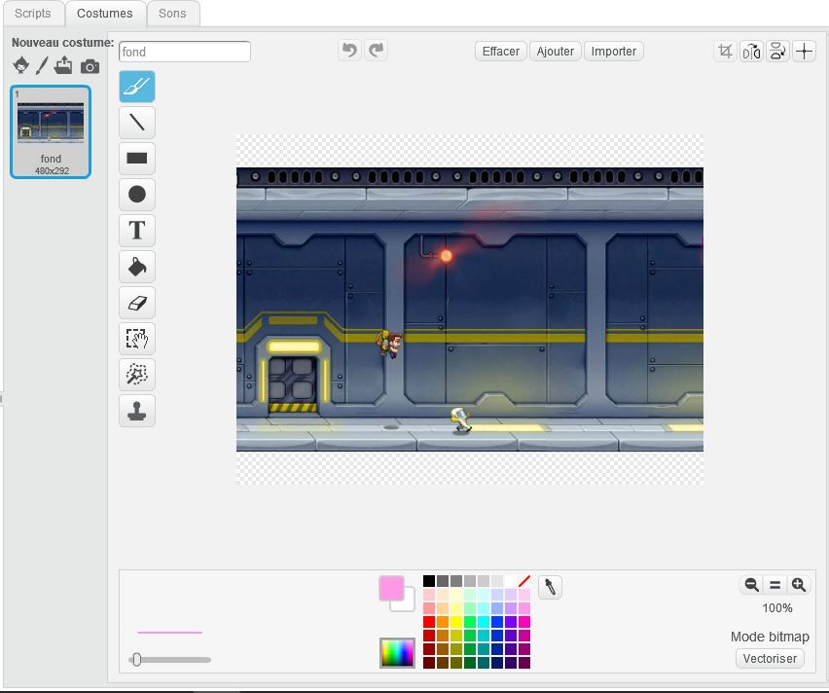Click the Crop icon
Screen dimensions: 829x693
click(x=725, y=52)
